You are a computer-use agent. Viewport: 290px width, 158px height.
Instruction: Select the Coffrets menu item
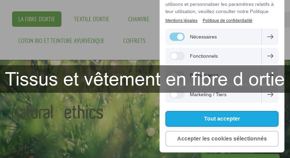coord(134,41)
